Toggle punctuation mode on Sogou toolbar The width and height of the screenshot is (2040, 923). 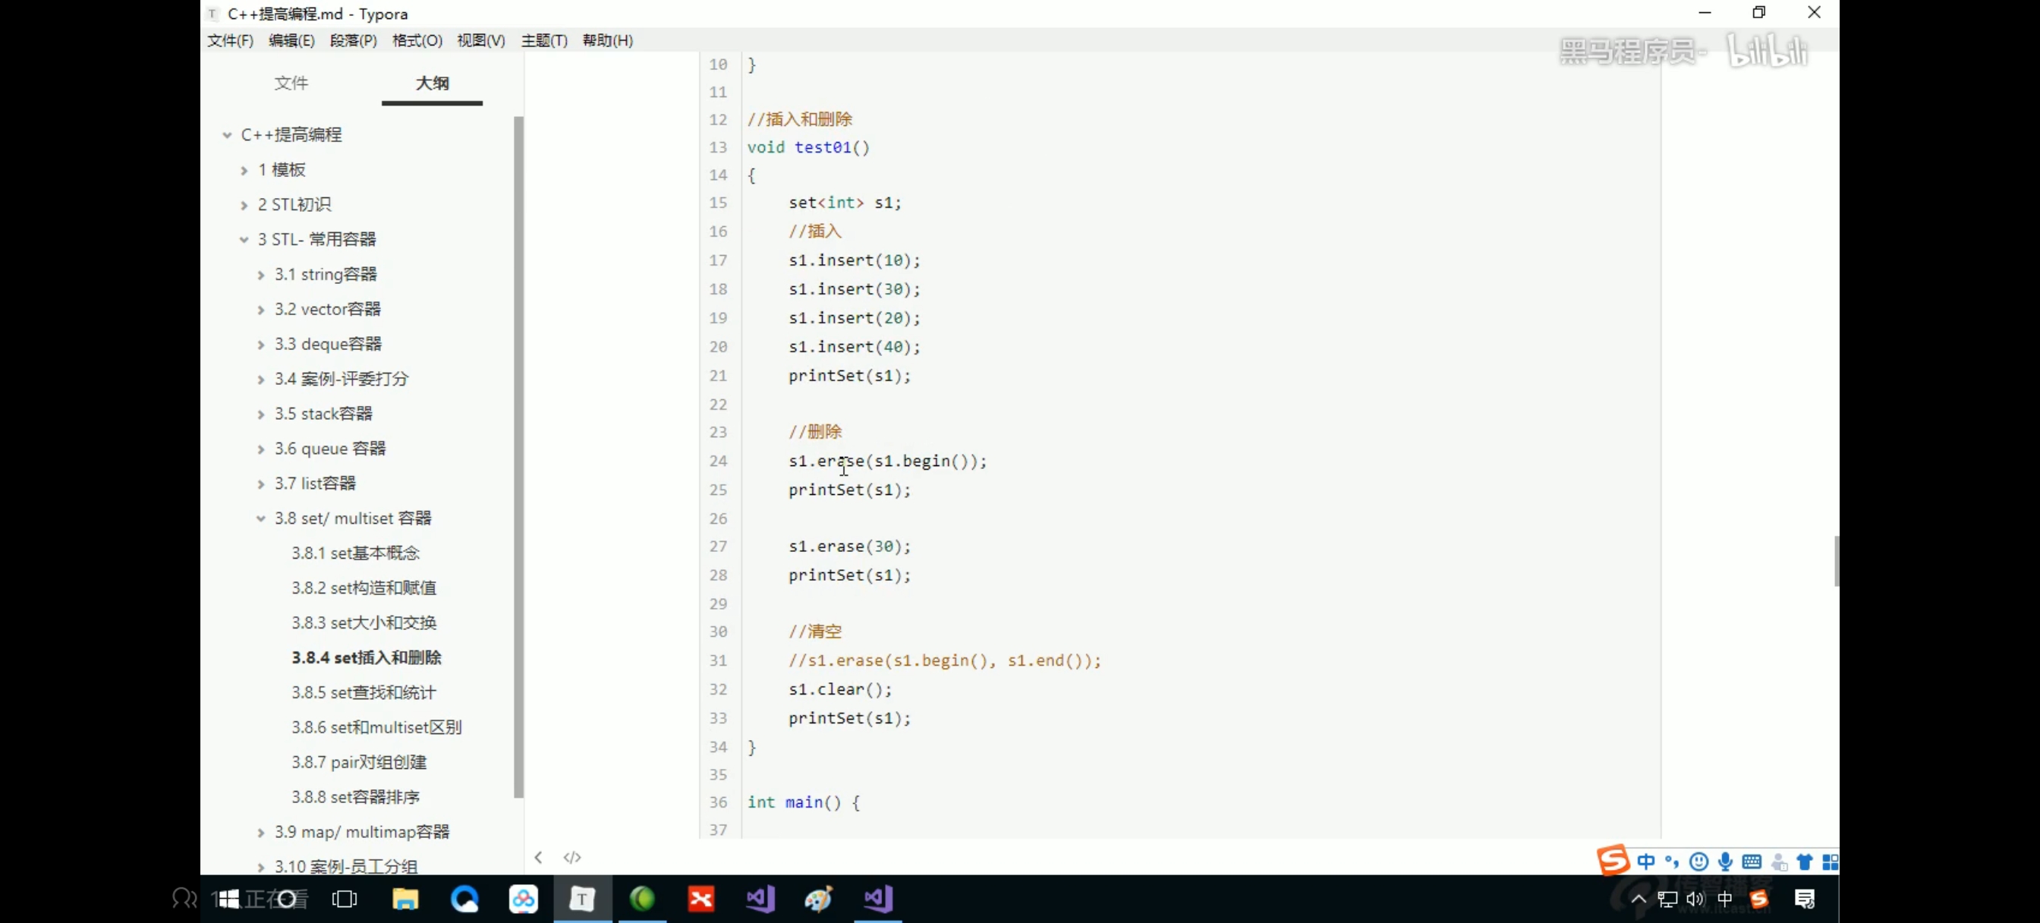pyautogui.click(x=1672, y=862)
